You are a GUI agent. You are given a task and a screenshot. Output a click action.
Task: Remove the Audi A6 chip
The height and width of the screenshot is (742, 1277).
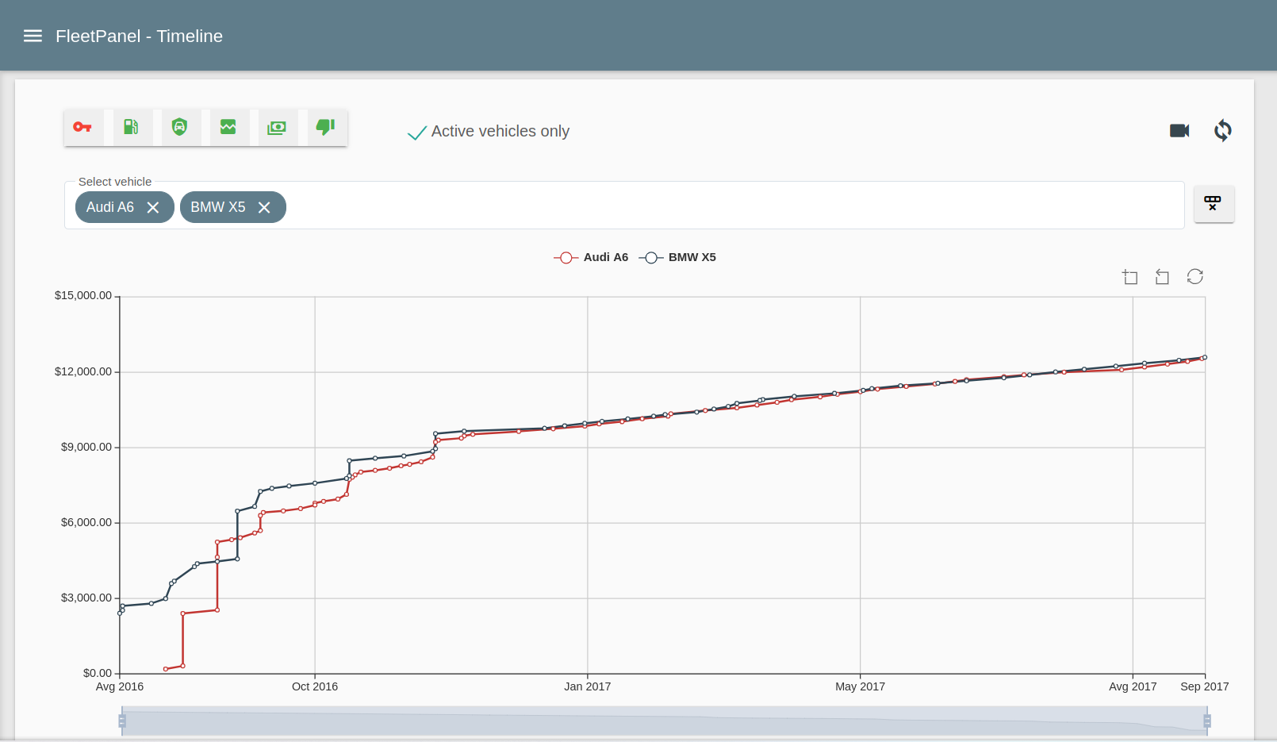coord(153,207)
